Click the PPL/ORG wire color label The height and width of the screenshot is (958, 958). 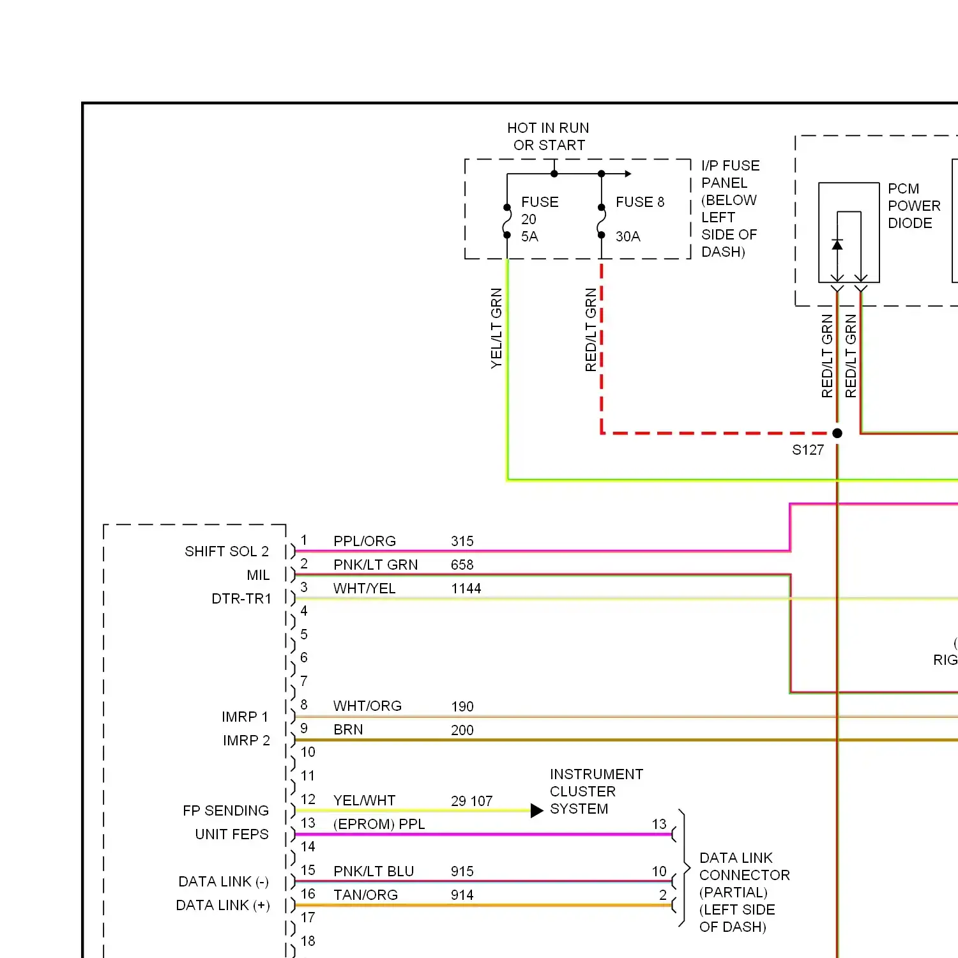click(x=365, y=541)
